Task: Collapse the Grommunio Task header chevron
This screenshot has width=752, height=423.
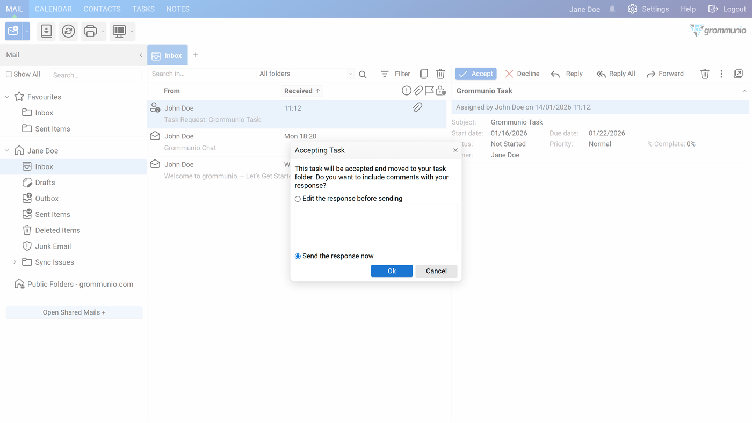Action: point(744,91)
